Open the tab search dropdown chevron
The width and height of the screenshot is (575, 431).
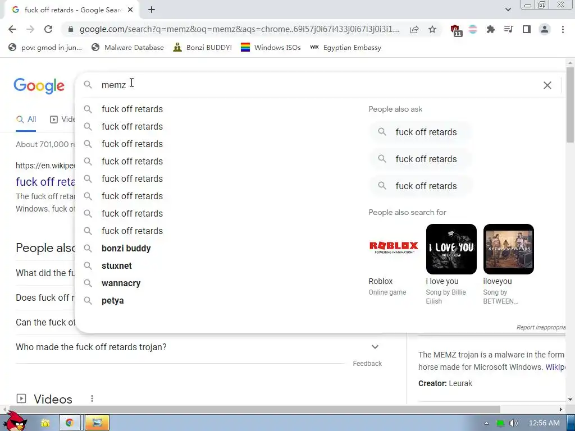point(508,10)
